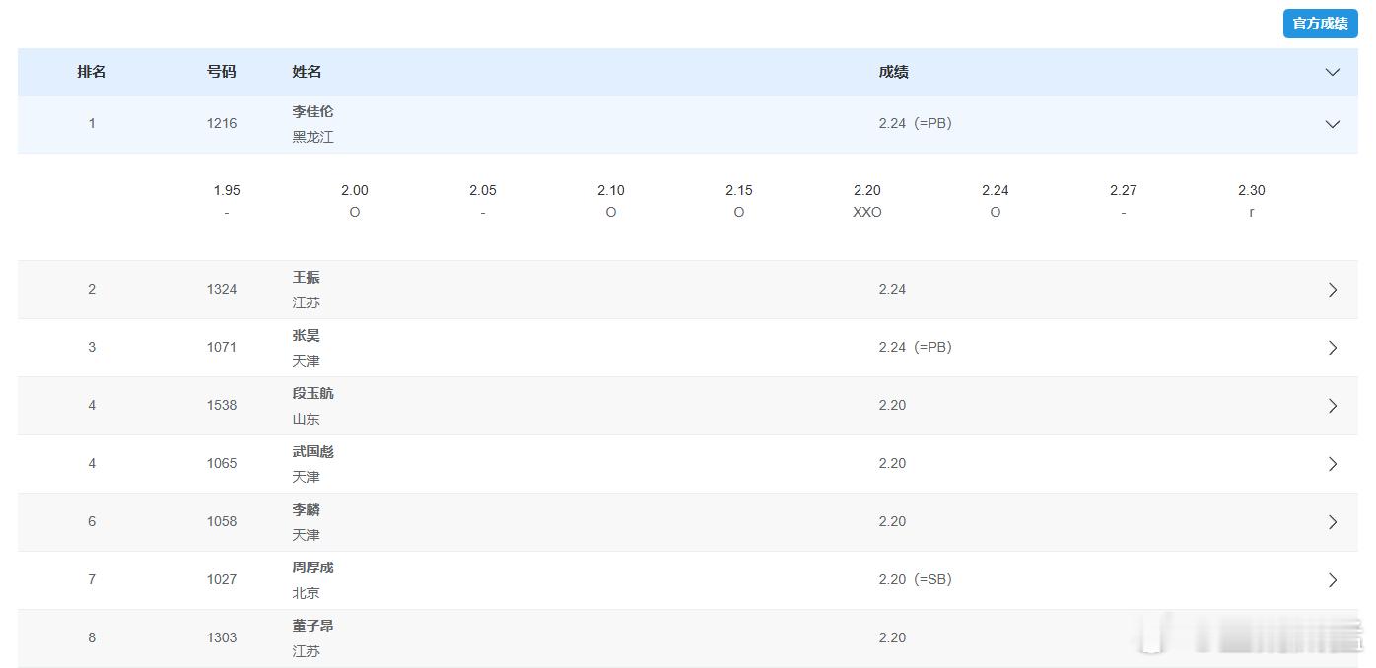The height and width of the screenshot is (668, 1376).
Task: Click athlete name 段玉航
Action: point(312,393)
